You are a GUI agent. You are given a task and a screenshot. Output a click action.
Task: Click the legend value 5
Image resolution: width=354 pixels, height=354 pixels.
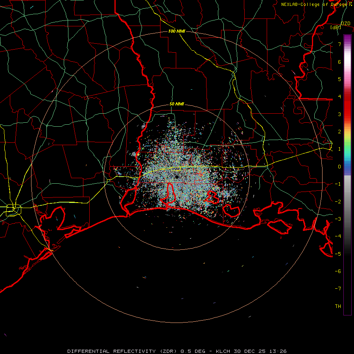point(339,79)
